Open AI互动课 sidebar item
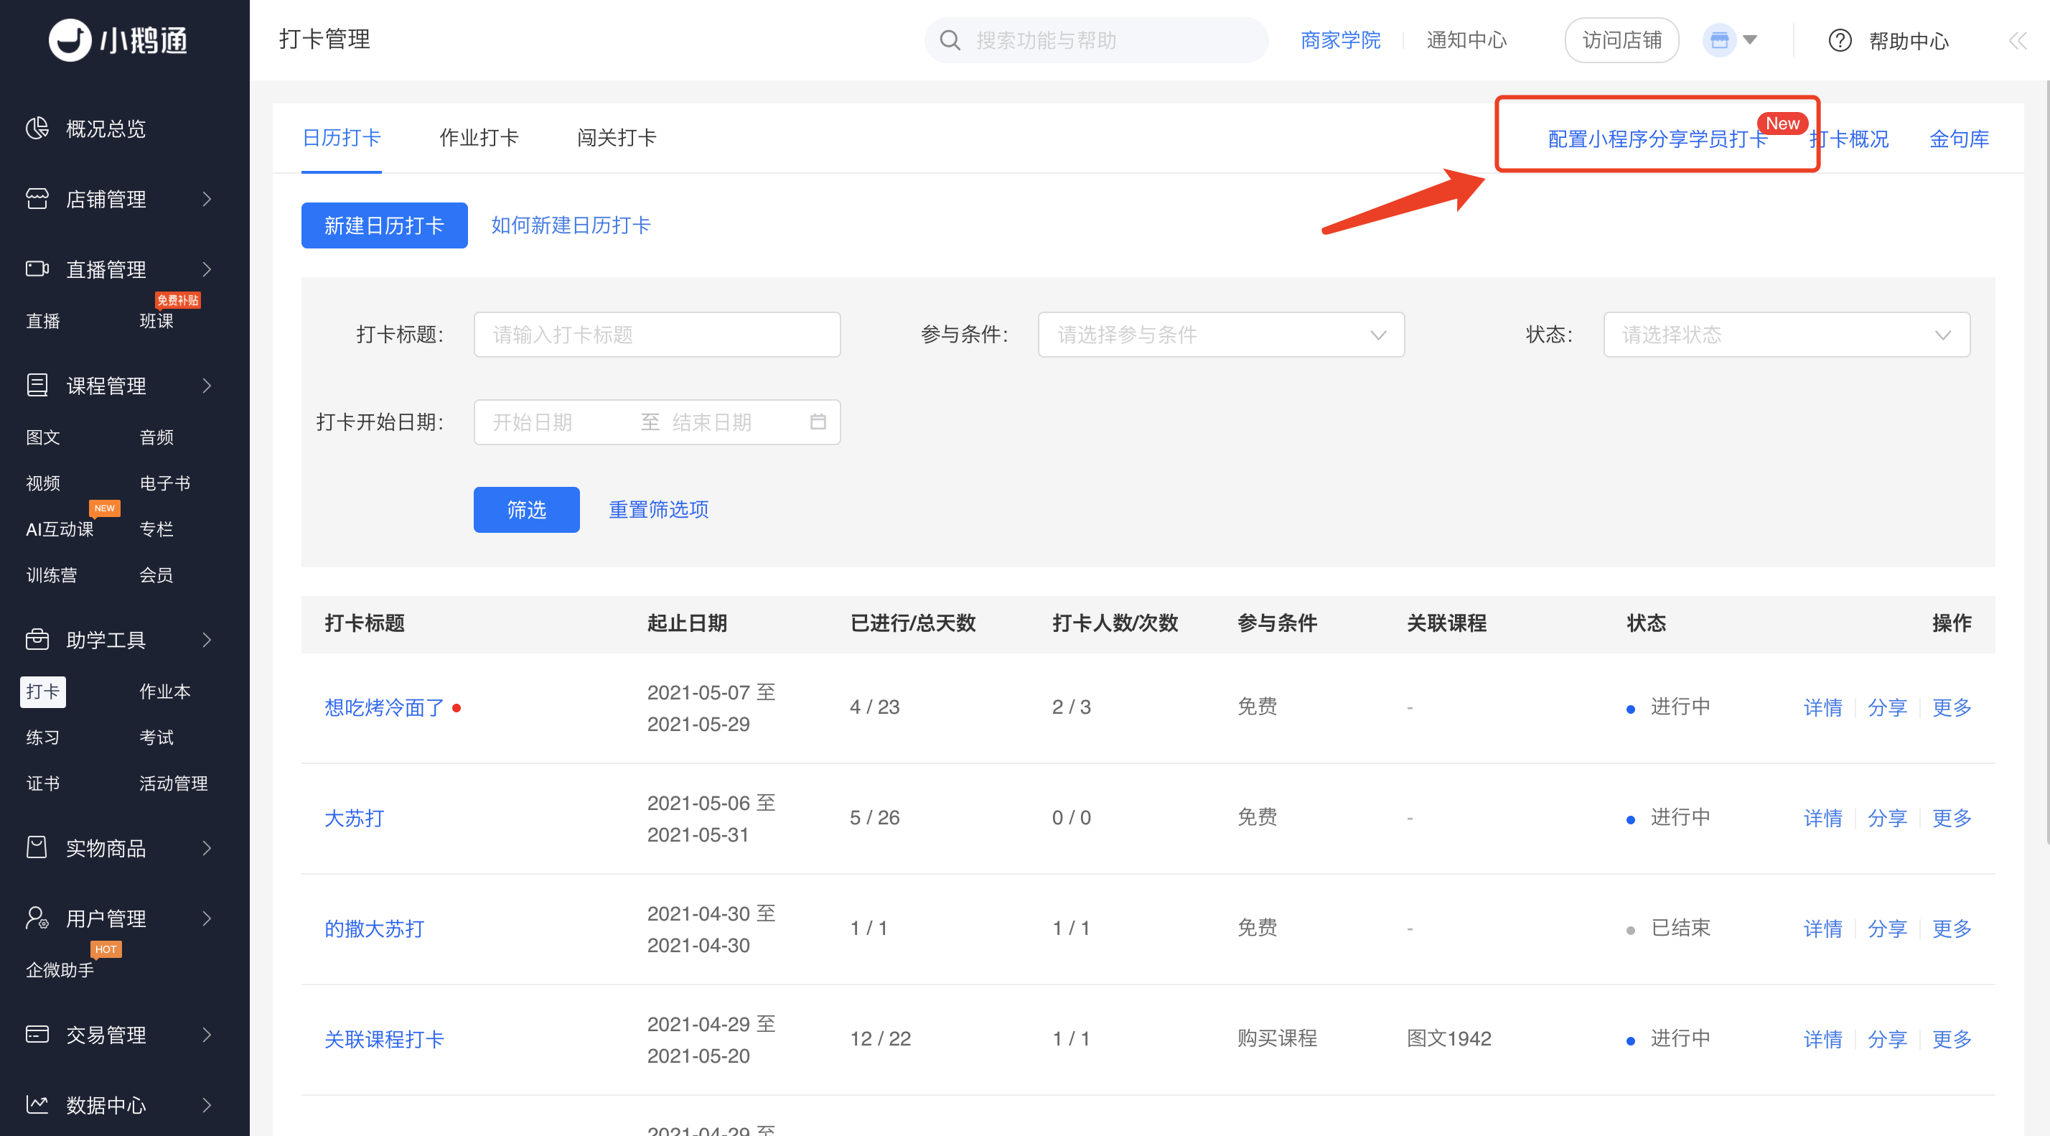2050x1136 pixels. (60, 529)
